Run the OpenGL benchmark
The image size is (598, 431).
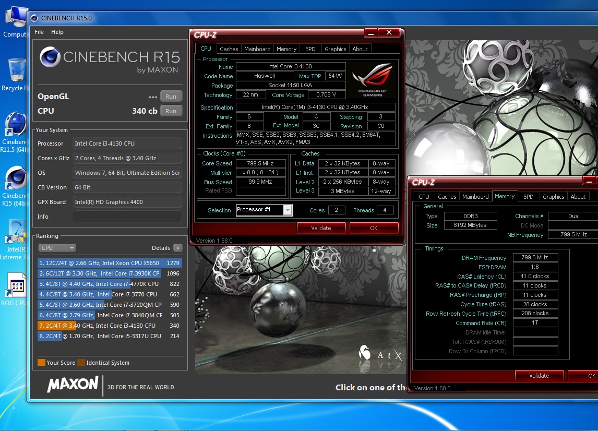[x=171, y=97]
